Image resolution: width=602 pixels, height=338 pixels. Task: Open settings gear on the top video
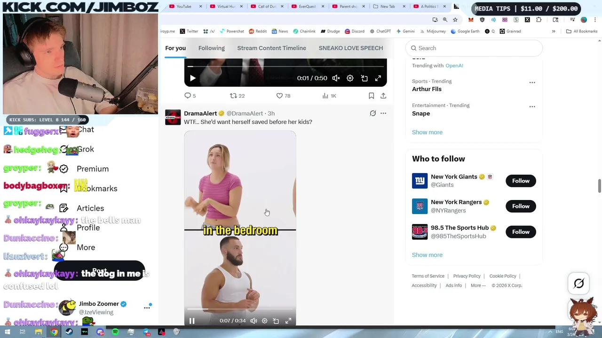[350, 78]
